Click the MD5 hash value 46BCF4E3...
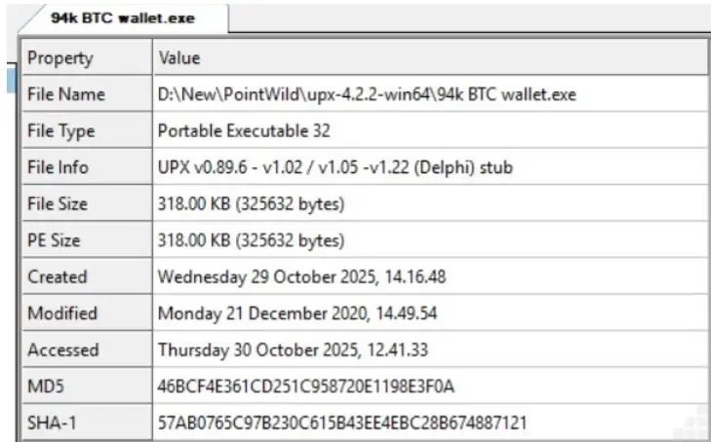 pyautogui.click(x=305, y=387)
